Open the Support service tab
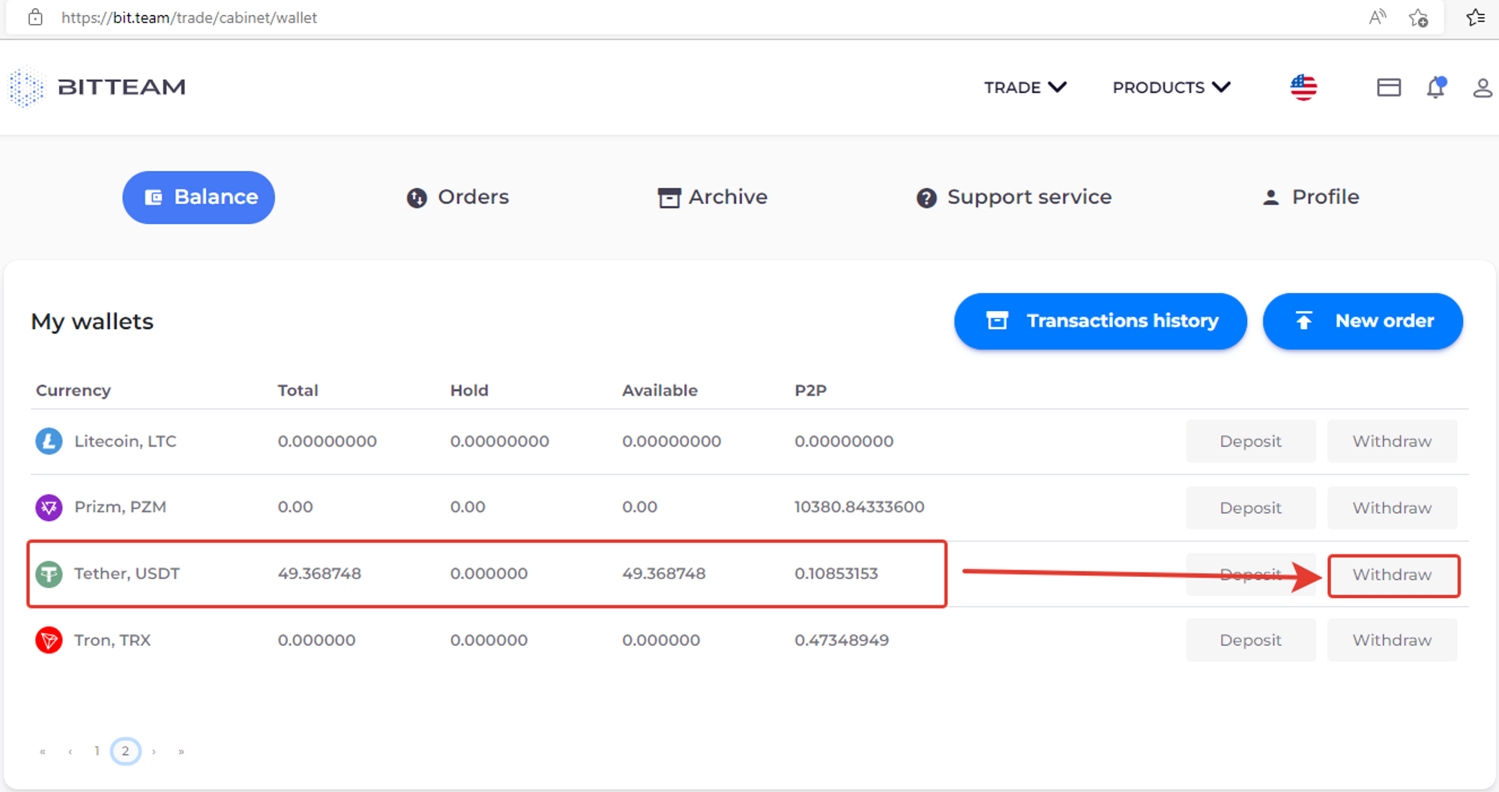Screen dimensions: 1499x792 pyautogui.click(x=1014, y=197)
